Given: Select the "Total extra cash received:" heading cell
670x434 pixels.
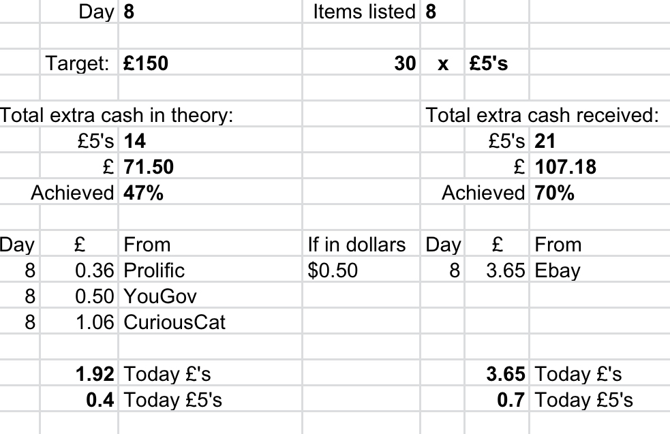Looking at the screenshot, I should pos(543,115).
